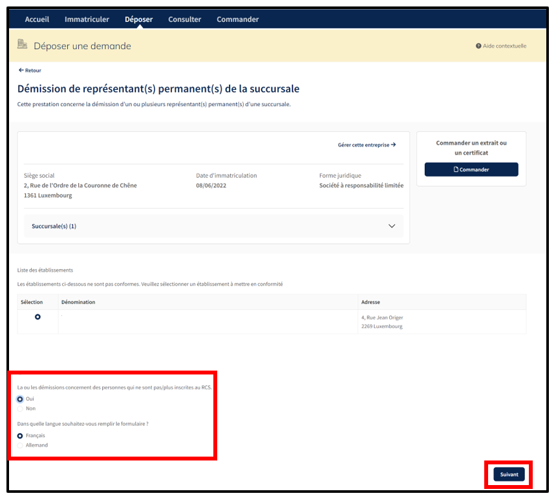Click the Dénomination column header
The width and height of the screenshot is (556, 498).
(78, 302)
